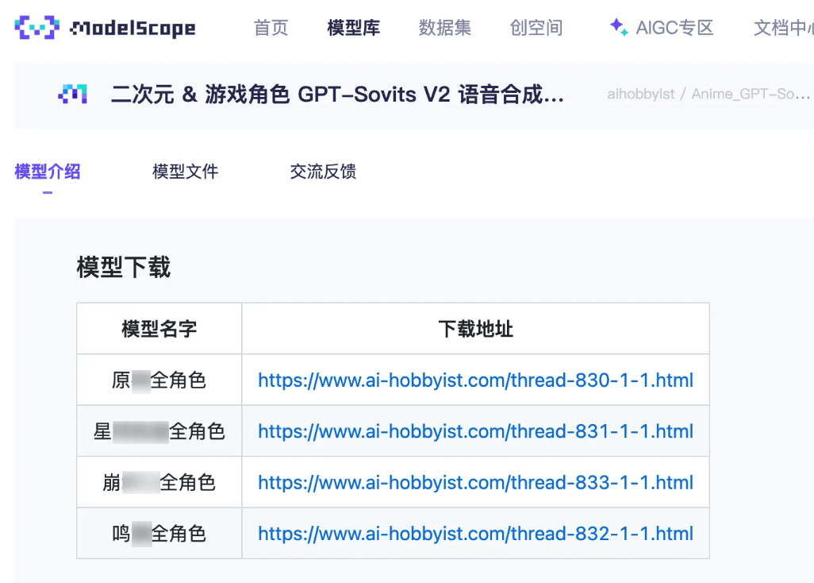Click the 模型下载 section heading
Viewport: 814px width, 583px height.
(123, 267)
